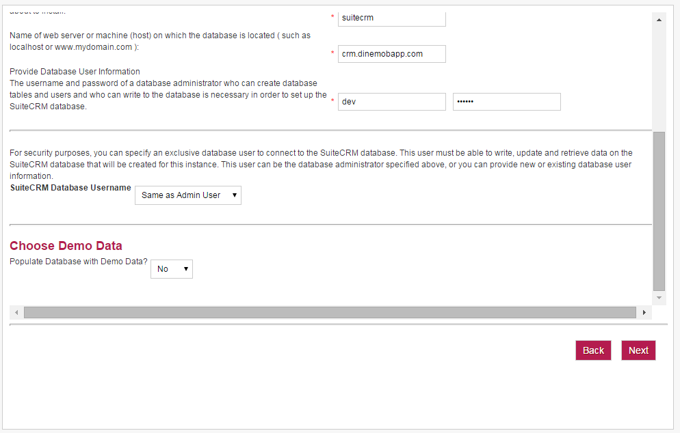Click the horizontal scrollbar thumb
680x433 pixels.
(330, 312)
